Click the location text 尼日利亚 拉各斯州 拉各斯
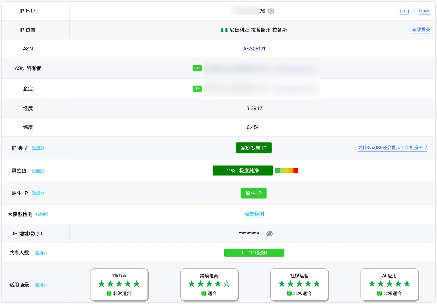Image resolution: width=437 pixels, height=304 pixels. [x=258, y=30]
